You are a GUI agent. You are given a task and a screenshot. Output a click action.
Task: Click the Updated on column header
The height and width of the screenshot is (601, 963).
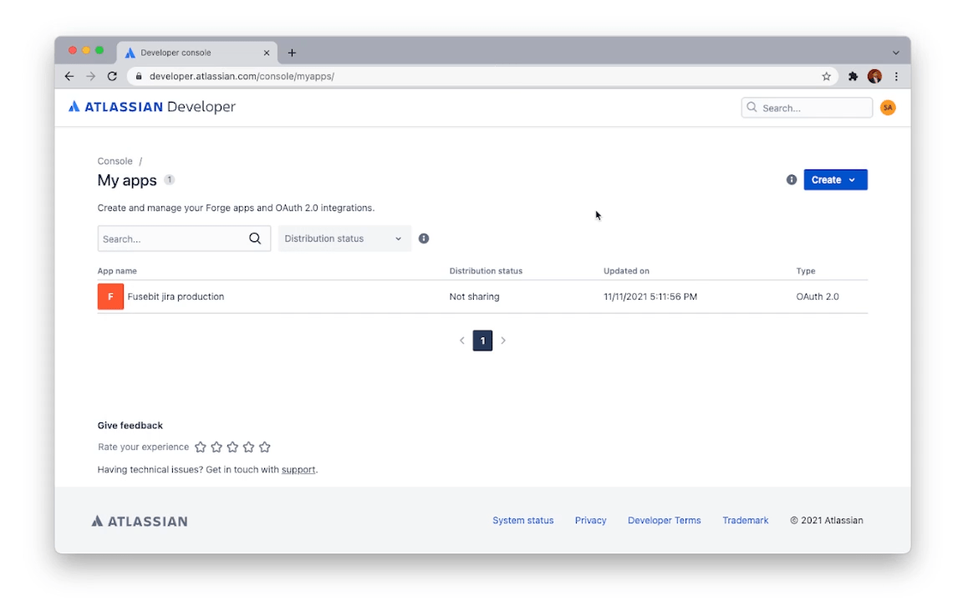point(626,270)
